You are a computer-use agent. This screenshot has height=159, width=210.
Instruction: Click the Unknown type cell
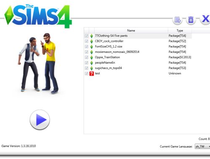click(x=175, y=73)
